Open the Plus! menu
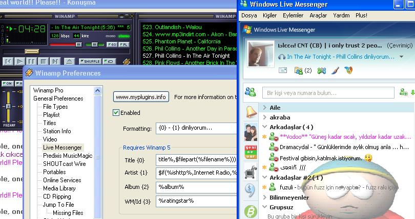 coord(361,15)
